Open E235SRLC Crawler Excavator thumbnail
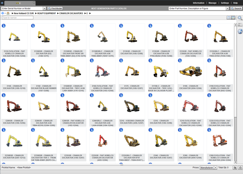 (x=132, y=141)
